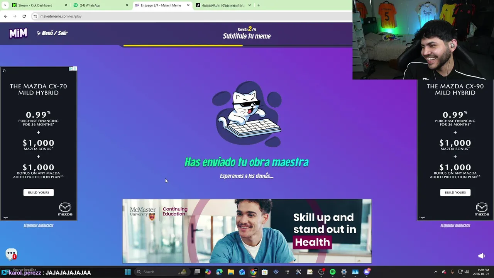Close the Make it Meme tab
This screenshot has width=494, height=278.
[188, 5]
